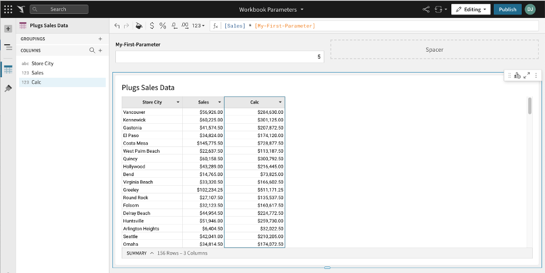Click the undo arrow in toolbar
Screen dimensions: 545x273
tap(117, 26)
